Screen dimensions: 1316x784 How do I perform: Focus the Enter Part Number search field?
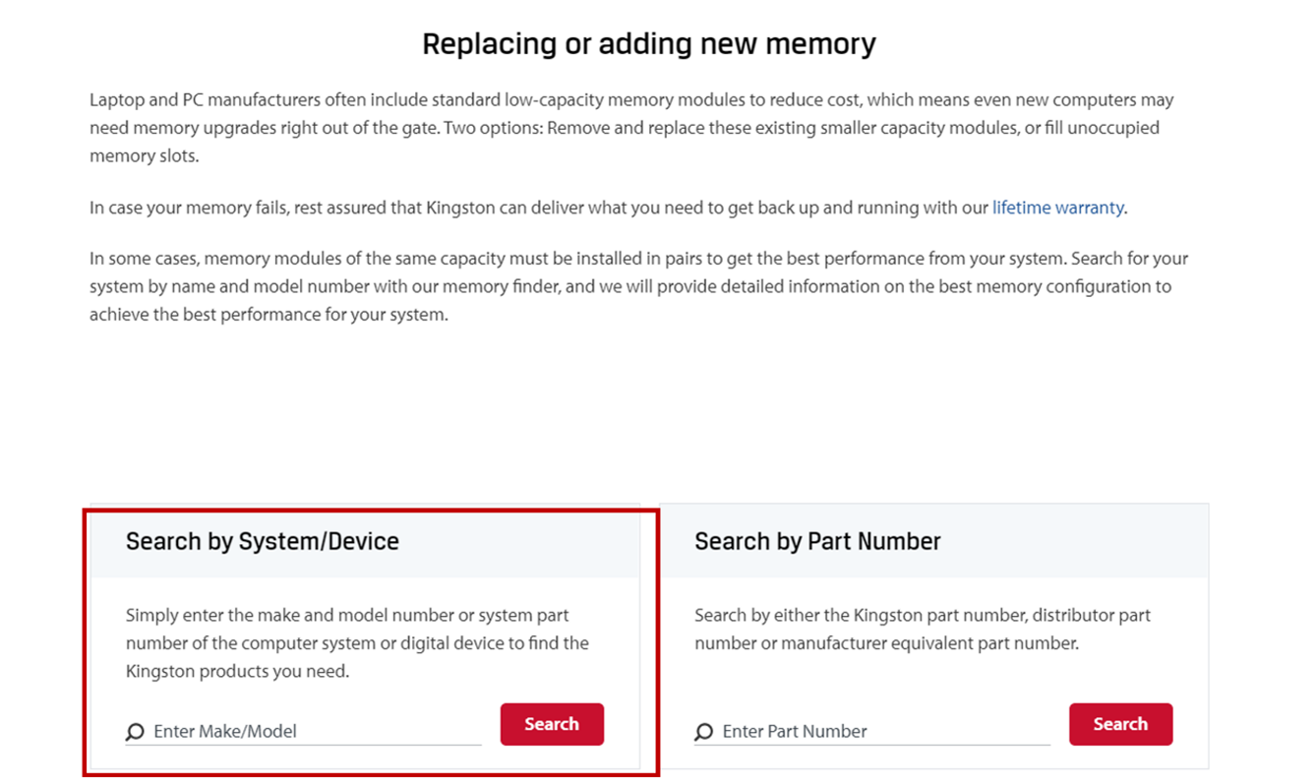click(871, 731)
